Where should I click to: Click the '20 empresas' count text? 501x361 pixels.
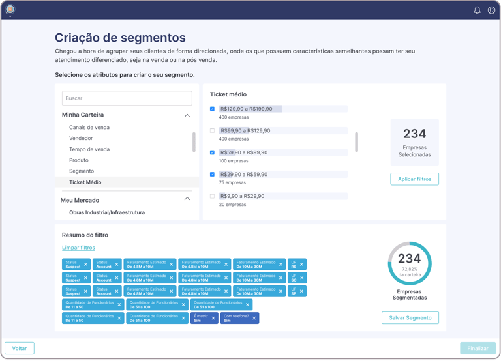pos(232,205)
